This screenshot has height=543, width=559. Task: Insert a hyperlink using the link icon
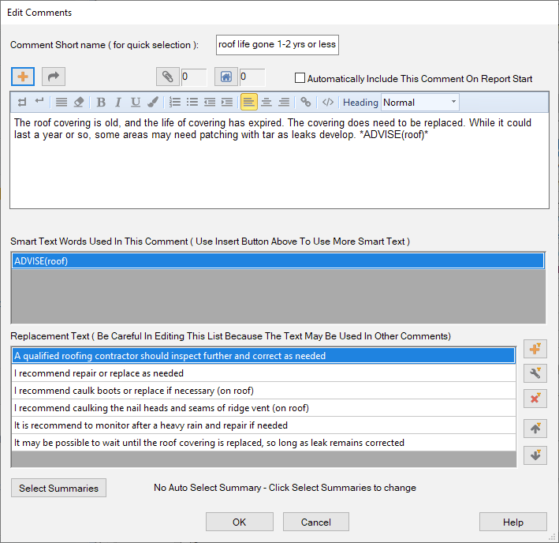click(306, 102)
